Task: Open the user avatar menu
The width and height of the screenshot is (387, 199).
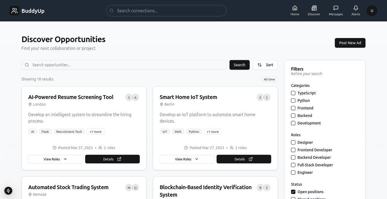Action: pos(372,10)
